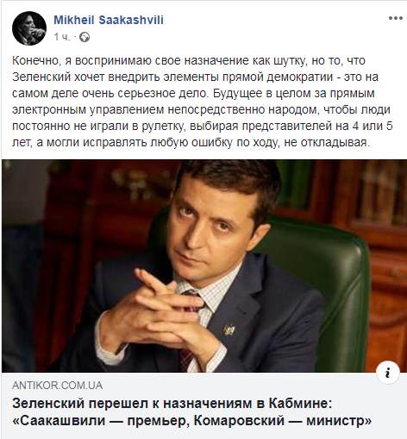Open article headline 'Зеленский перешел к назначениям в Кабмине'
The width and height of the screenshot is (407, 439).
172,404
